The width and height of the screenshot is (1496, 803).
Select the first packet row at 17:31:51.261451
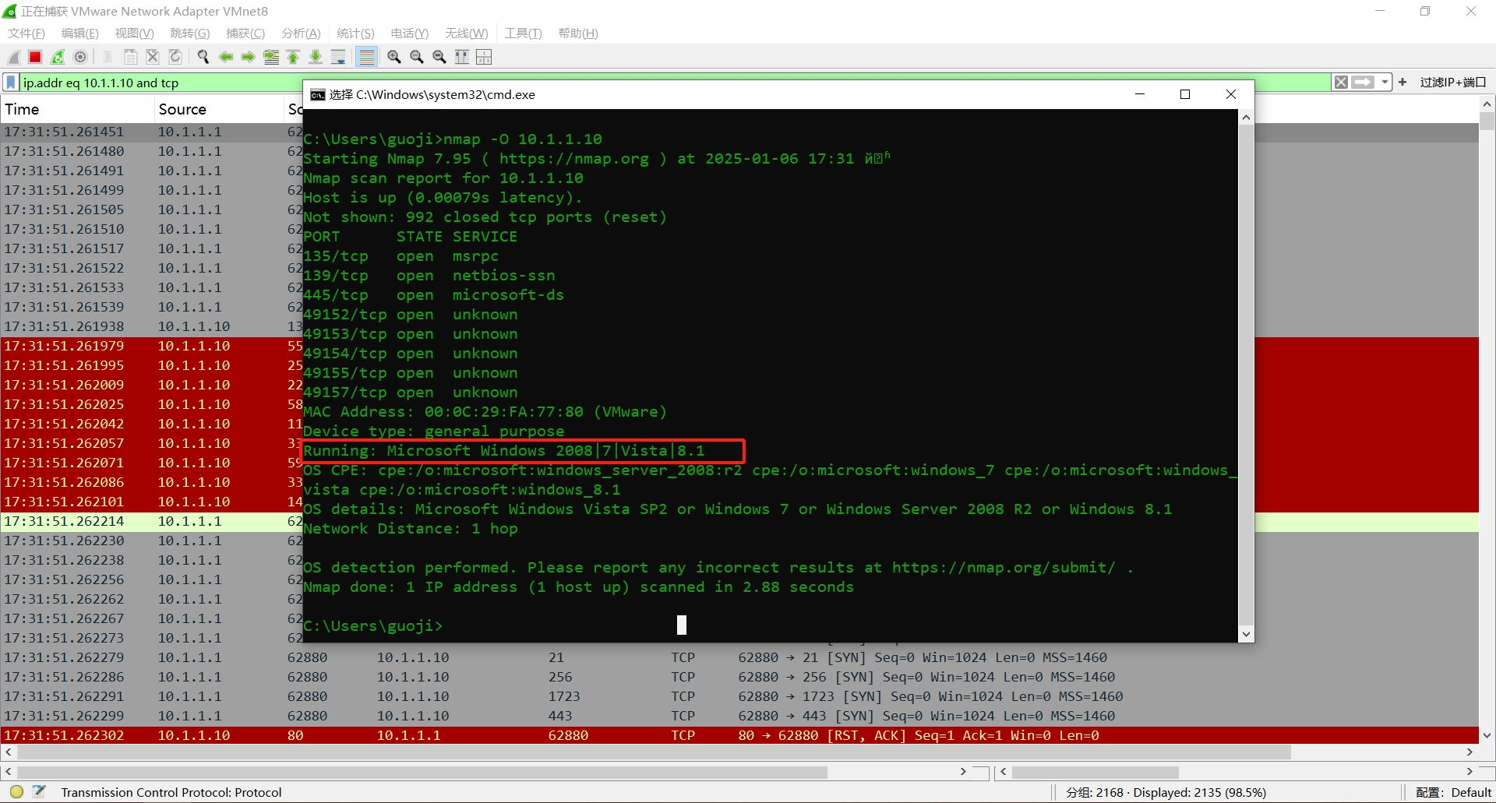pos(740,132)
